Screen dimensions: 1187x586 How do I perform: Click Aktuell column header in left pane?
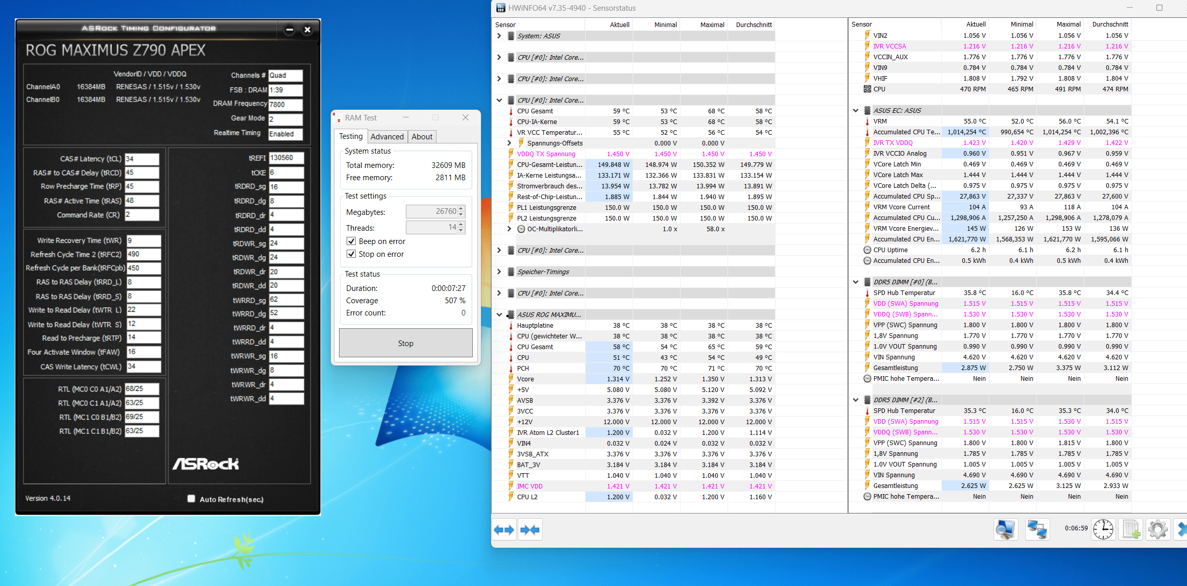pyautogui.click(x=609, y=25)
